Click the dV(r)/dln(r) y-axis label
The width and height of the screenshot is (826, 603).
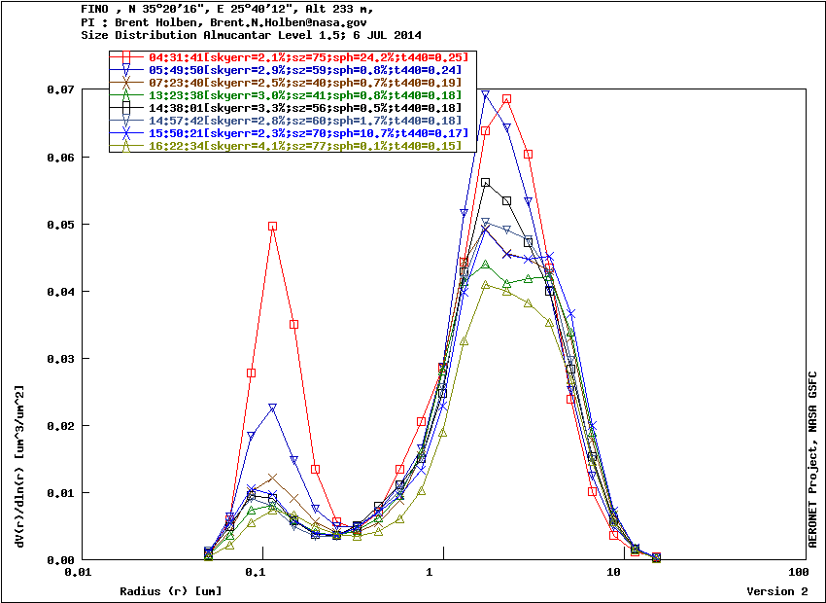[20, 461]
